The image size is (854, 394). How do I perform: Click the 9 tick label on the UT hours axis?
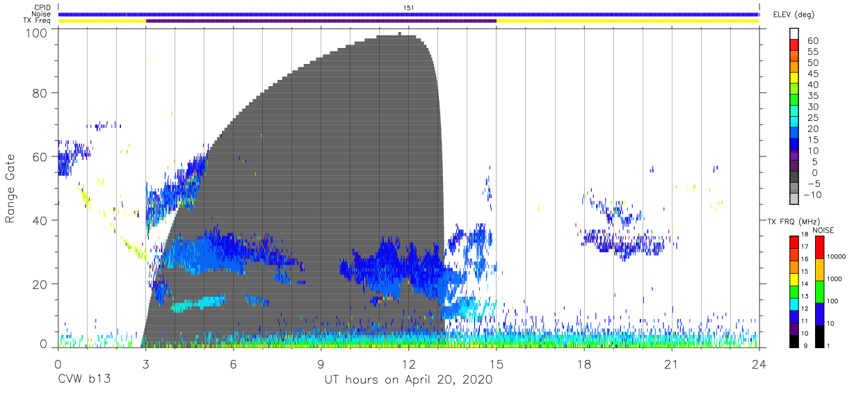(x=321, y=363)
